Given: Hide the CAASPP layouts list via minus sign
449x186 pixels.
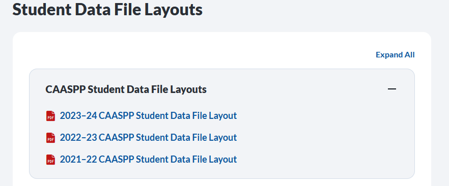Looking at the screenshot, I should (x=392, y=89).
